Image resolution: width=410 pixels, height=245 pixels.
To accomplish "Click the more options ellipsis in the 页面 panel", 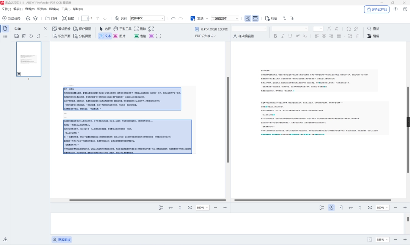I will click(x=46, y=36).
